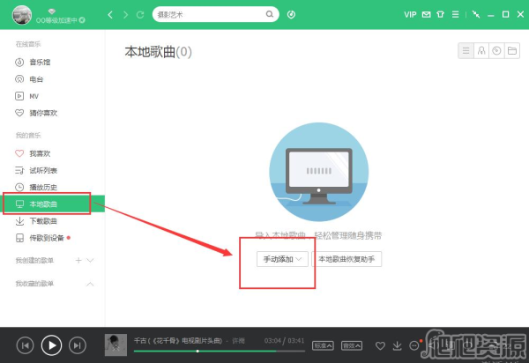
Task: Download the current song icon
Action: point(398,345)
